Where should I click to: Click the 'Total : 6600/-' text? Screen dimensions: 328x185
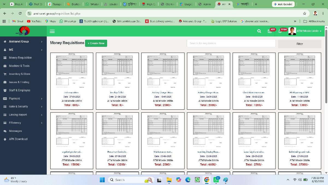(x=208, y=165)
